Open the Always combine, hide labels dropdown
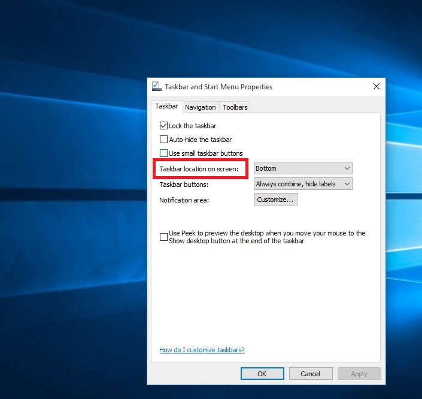This screenshot has width=422, height=399. [303, 184]
